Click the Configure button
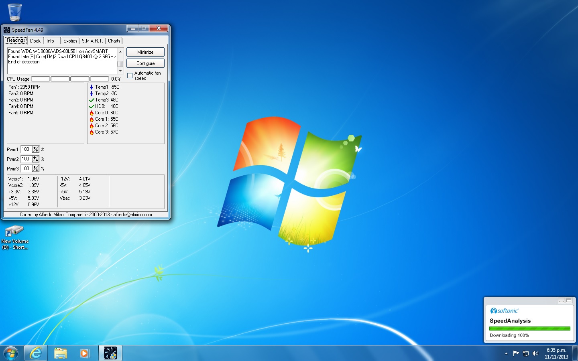This screenshot has height=361, width=578. (x=145, y=63)
